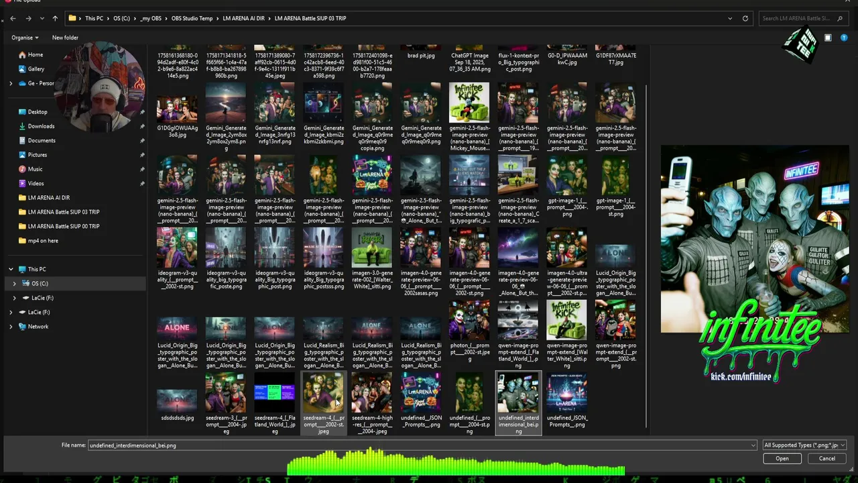Open Gallery in the navigation pane

36,68
